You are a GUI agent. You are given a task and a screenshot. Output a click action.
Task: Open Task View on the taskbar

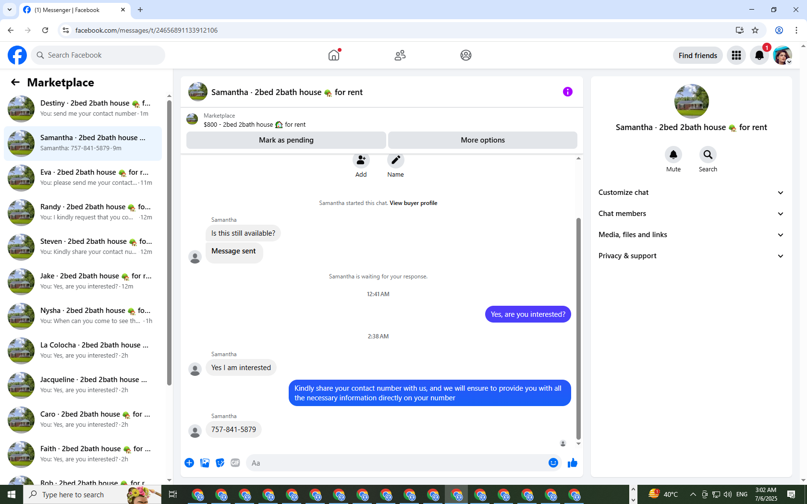pos(173,494)
